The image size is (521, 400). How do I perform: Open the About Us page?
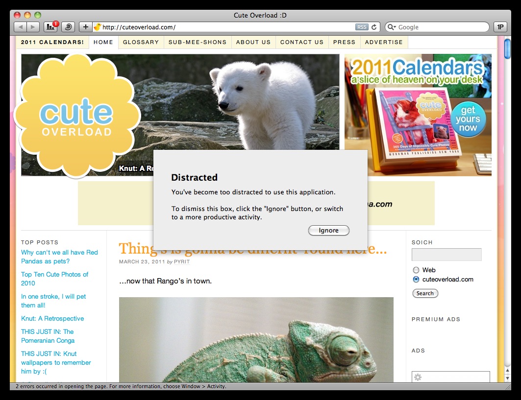point(253,42)
